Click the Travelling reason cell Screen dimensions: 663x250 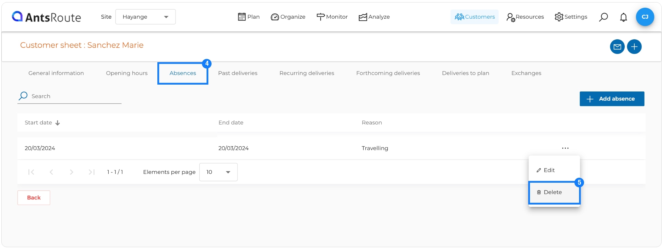tap(375, 148)
